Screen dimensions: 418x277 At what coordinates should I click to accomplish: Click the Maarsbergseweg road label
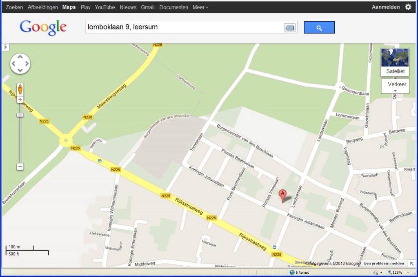[x=111, y=96]
